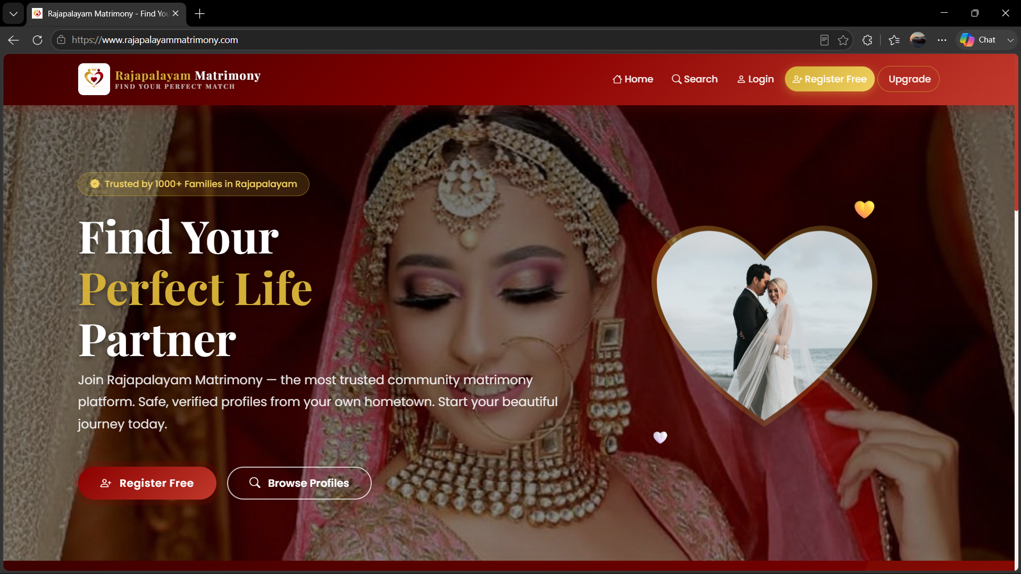Go to Home in site navigation
The width and height of the screenshot is (1021, 574).
point(633,79)
